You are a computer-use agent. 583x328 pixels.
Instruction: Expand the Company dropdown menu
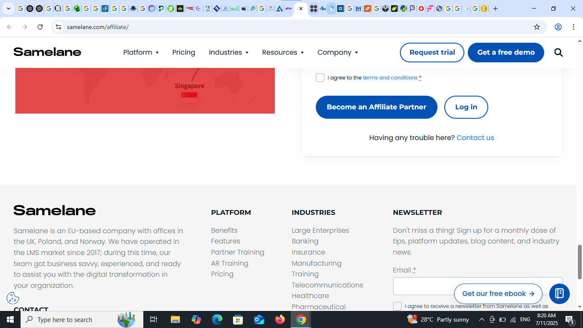click(338, 53)
